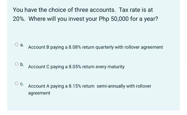The width and height of the screenshot is (187, 115).
Task: Choose the Account C 8.05% maturity answer
Action: pos(76,67)
